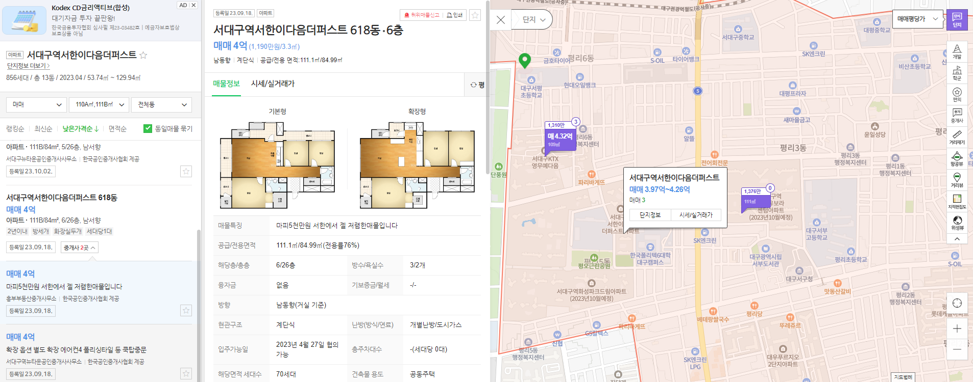Open 서대구역서한이다음더퍼스트 618동 listing title
The height and width of the screenshot is (382, 973).
[x=62, y=197]
